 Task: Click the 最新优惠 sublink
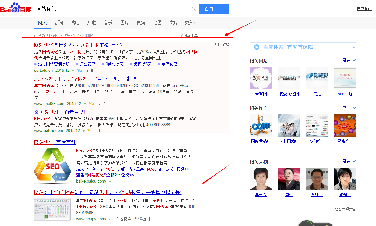click(x=170, y=64)
